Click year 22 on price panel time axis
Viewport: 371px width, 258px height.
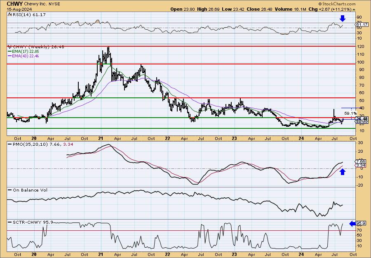[167, 138]
